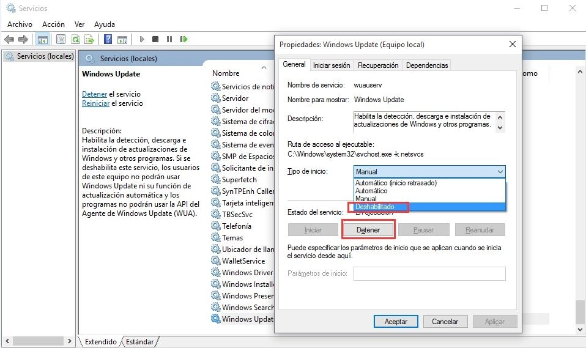Choose the Deshabilitado startup option

[x=429, y=207]
